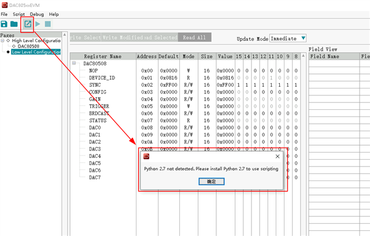
Task: Open the Help menu
Action: 54,14
